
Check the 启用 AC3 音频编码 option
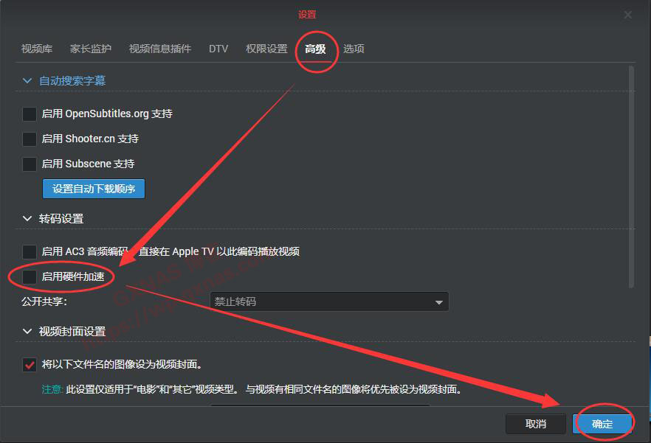point(29,251)
